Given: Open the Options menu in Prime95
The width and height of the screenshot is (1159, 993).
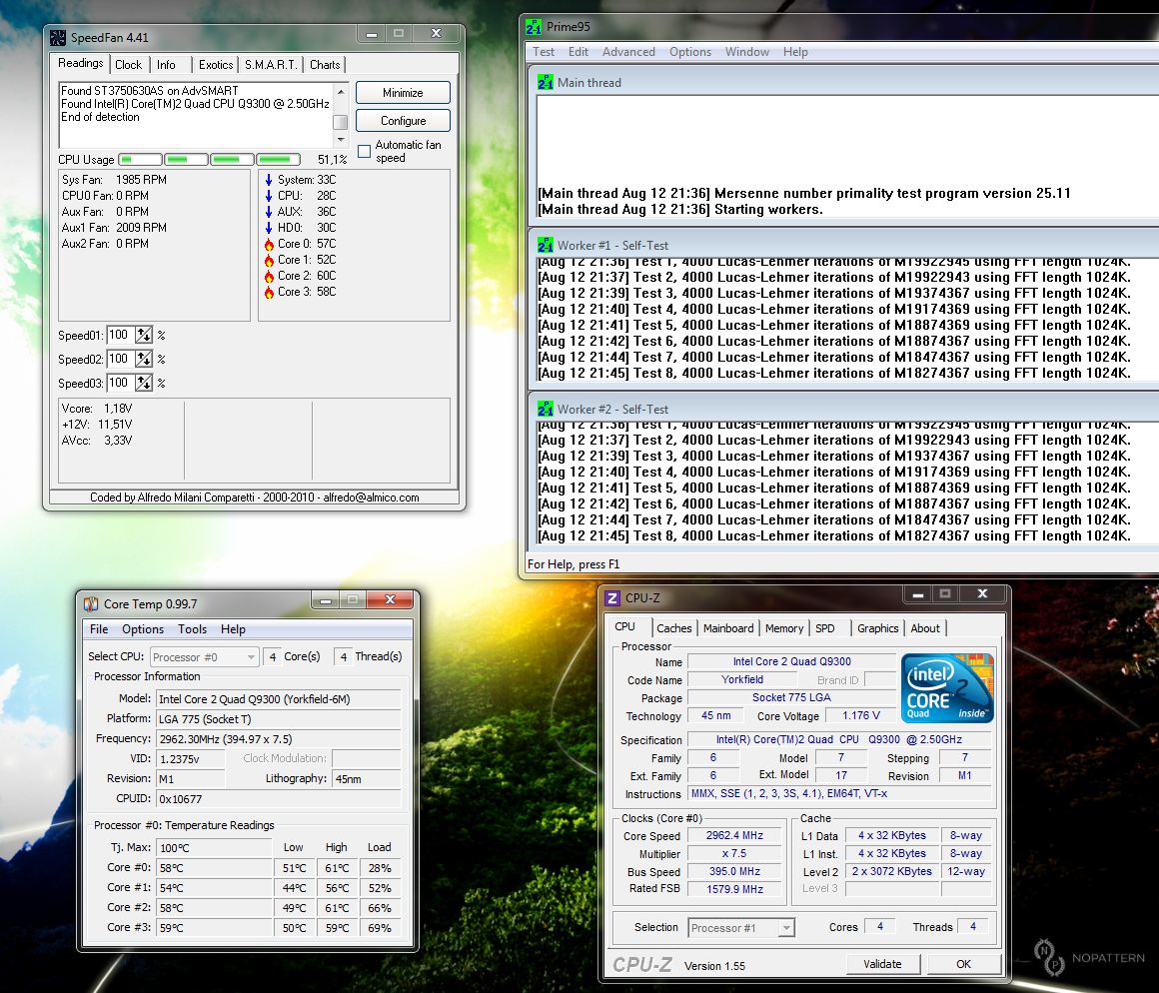Looking at the screenshot, I should click(x=690, y=52).
